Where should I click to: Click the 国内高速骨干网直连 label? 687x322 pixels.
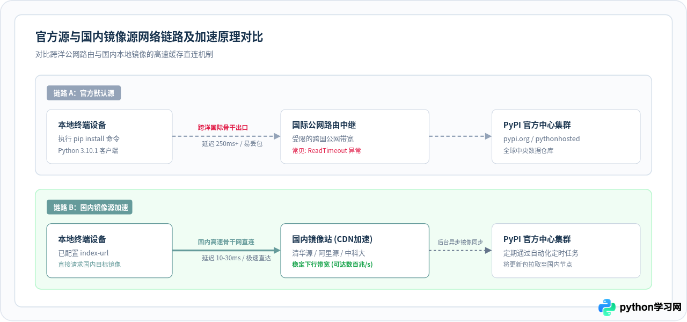point(226,242)
